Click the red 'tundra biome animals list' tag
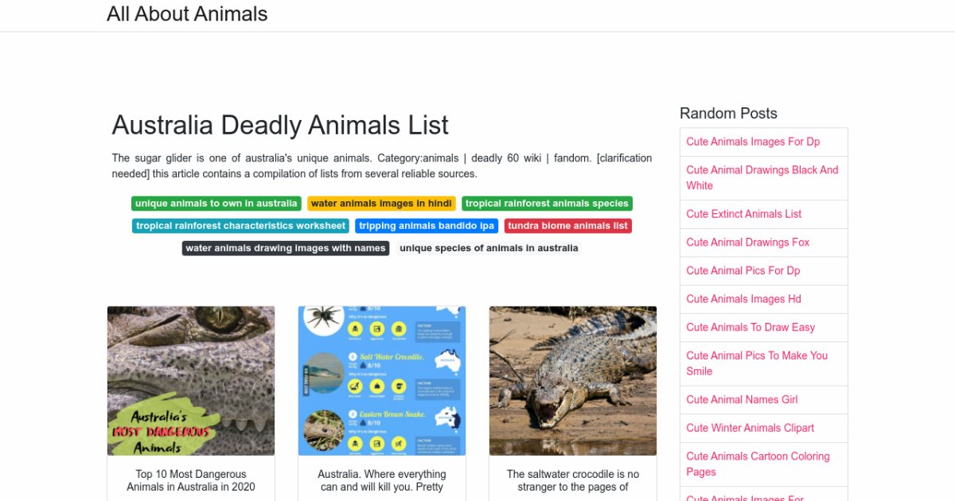Viewport: 955px width, 501px height. (568, 226)
